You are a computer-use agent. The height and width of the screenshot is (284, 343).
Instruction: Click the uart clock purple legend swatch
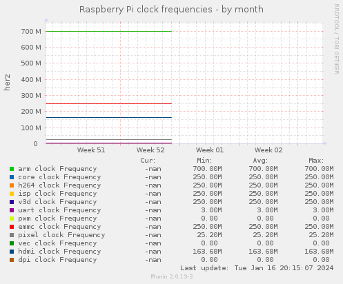(x=12, y=210)
